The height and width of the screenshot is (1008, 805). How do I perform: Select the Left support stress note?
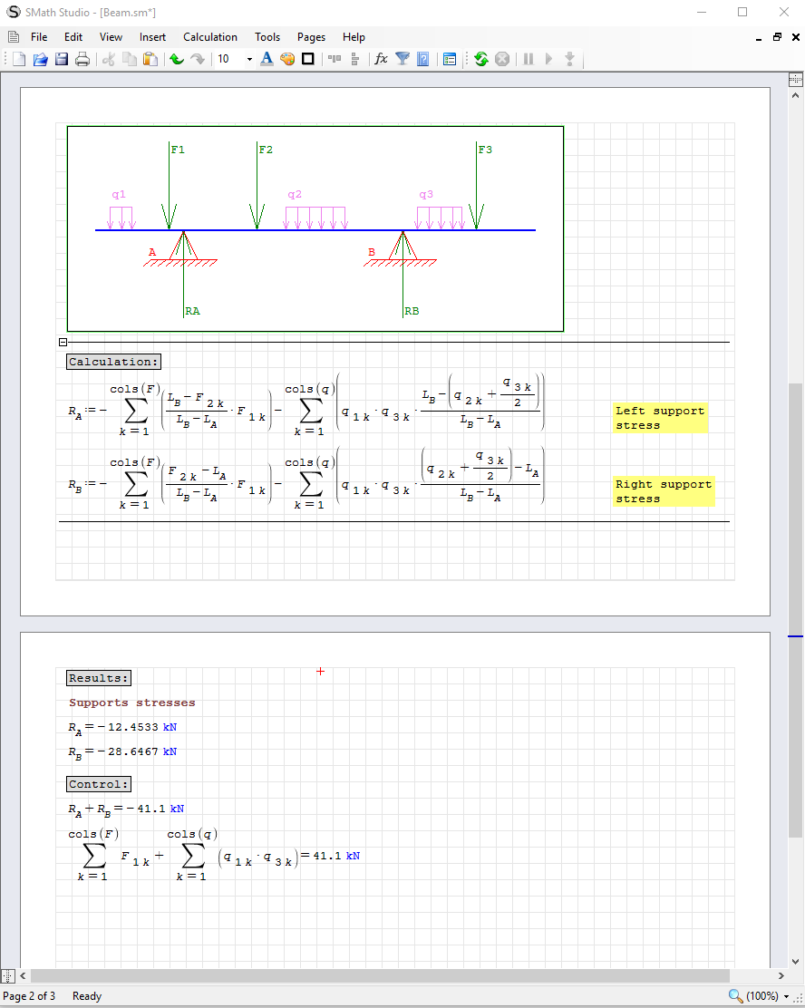660,418
